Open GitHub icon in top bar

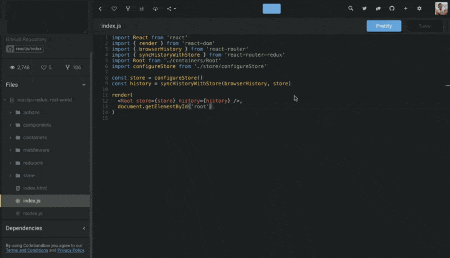pos(391,8)
